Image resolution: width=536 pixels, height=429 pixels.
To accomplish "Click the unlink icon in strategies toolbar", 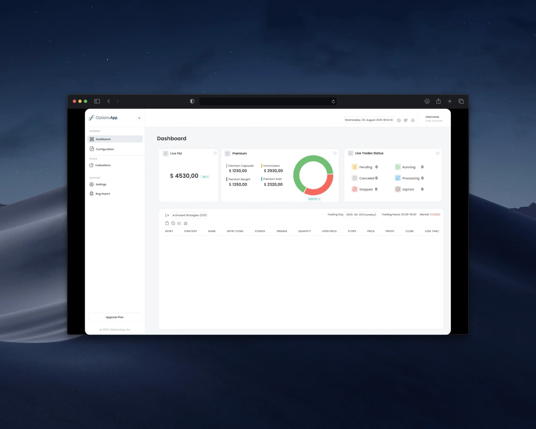I will pyautogui.click(x=186, y=223).
